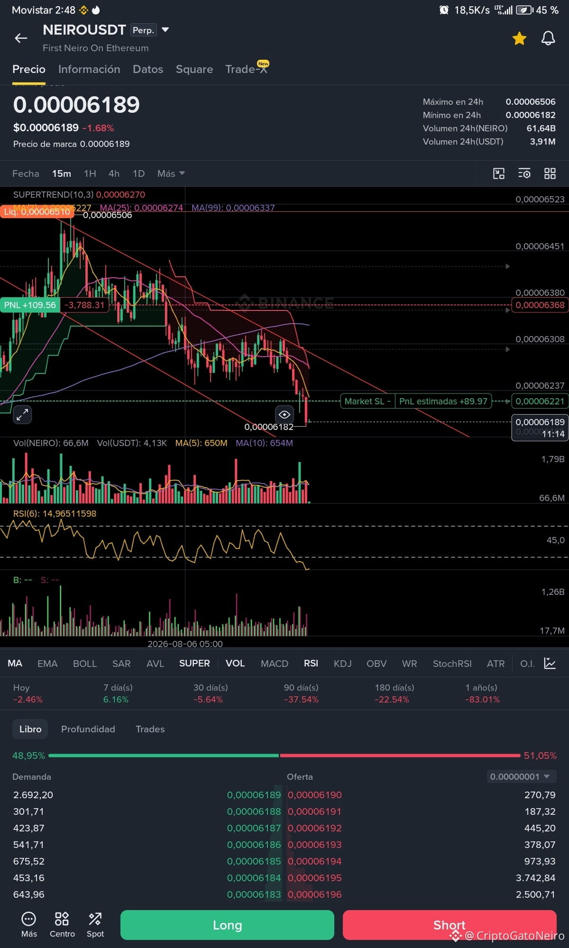Expand the Más timeframe dropdown
569x948 pixels.
click(x=171, y=173)
